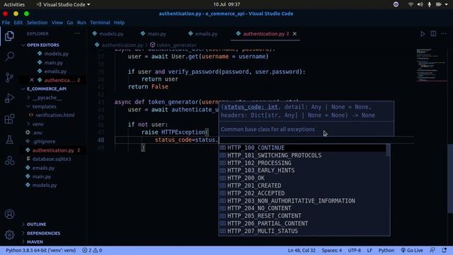Open the Run and Debug view

point(9,98)
